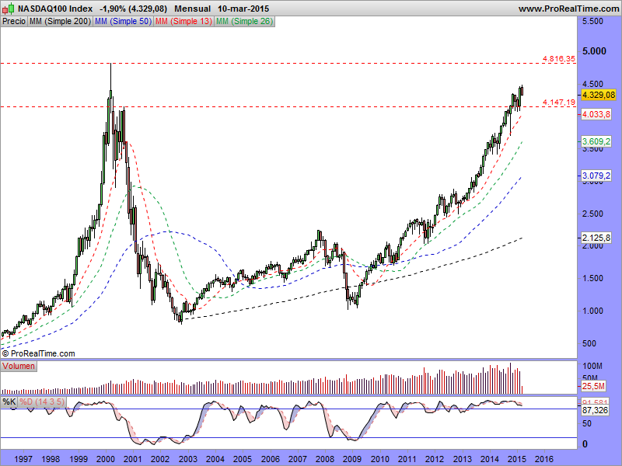The width and height of the screenshot is (622, 466).
Task: Click the Volumen panel label
Action: (x=19, y=366)
